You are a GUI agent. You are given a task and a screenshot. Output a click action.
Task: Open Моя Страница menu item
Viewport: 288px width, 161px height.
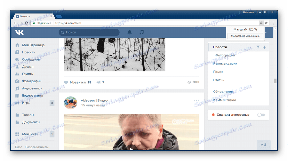point(33,45)
